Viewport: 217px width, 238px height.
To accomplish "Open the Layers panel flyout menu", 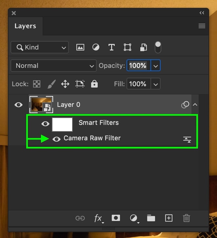I will point(202,26).
